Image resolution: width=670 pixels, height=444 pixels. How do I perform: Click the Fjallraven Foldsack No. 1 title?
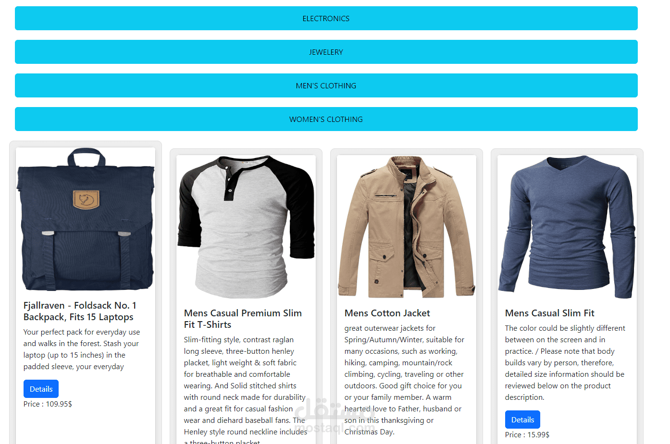point(80,311)
